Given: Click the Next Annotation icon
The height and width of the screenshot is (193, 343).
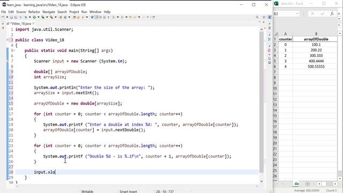Looking at the screenshot, I should 114,17.
